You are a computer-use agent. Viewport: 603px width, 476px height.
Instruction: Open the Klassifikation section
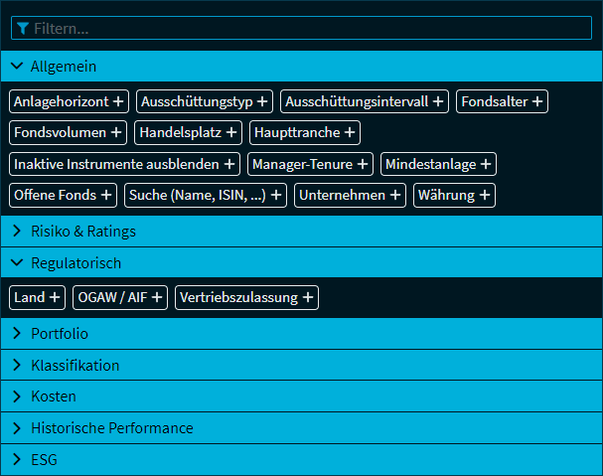pos(17,365)
